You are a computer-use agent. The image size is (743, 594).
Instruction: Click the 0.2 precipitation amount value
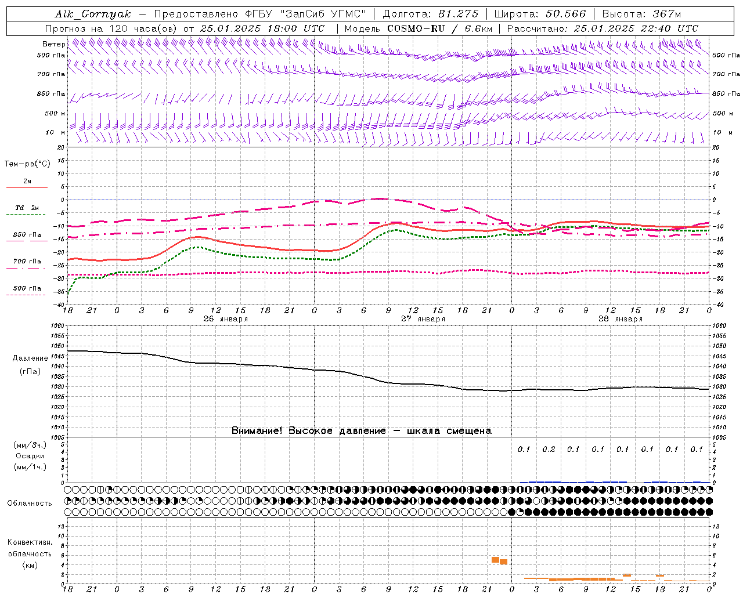tap(549, 449)
